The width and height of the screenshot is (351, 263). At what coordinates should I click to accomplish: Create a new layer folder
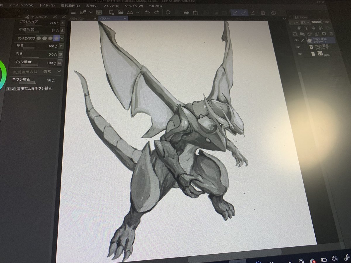coord(302,34)
